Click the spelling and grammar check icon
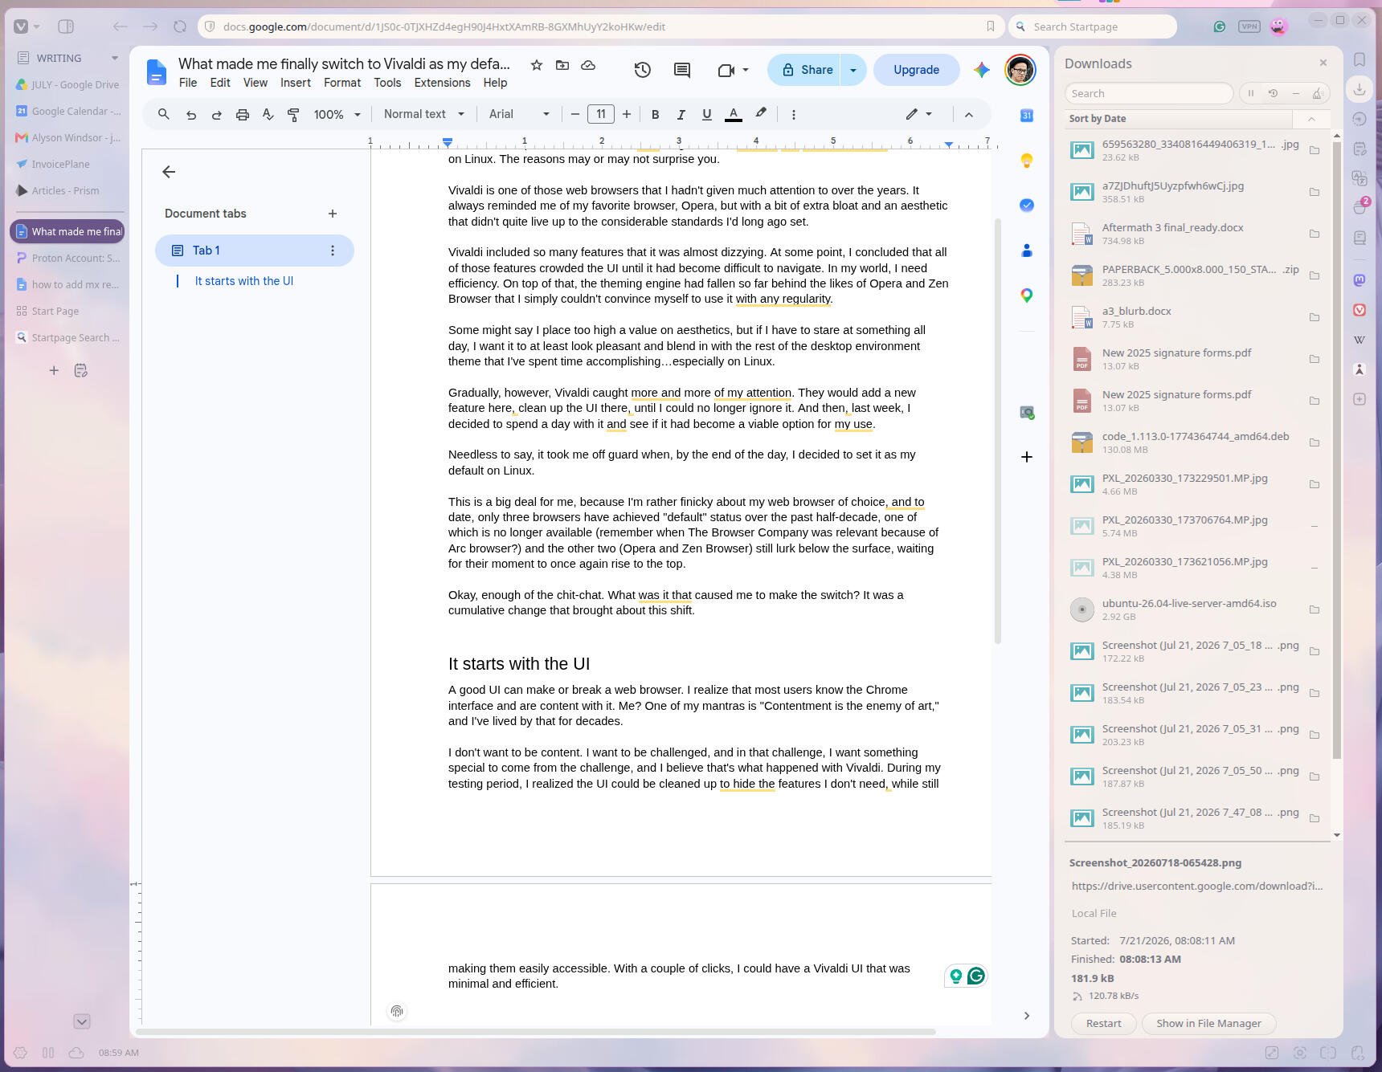The image size is (1382, 1072). pyautogui.click(x=268, y=115)
